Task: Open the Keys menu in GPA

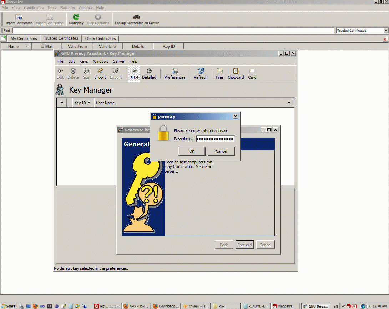Action: tap(84, 61)
